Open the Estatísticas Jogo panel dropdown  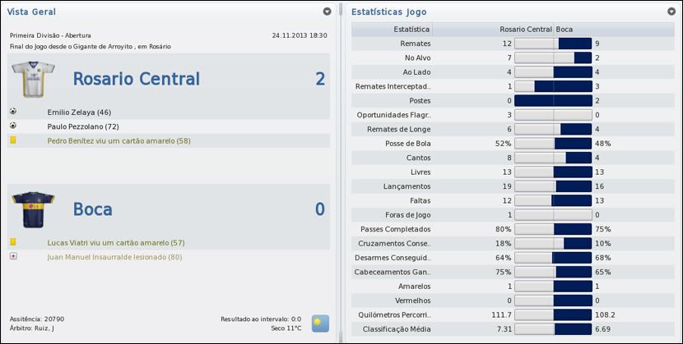pos(671,11)
